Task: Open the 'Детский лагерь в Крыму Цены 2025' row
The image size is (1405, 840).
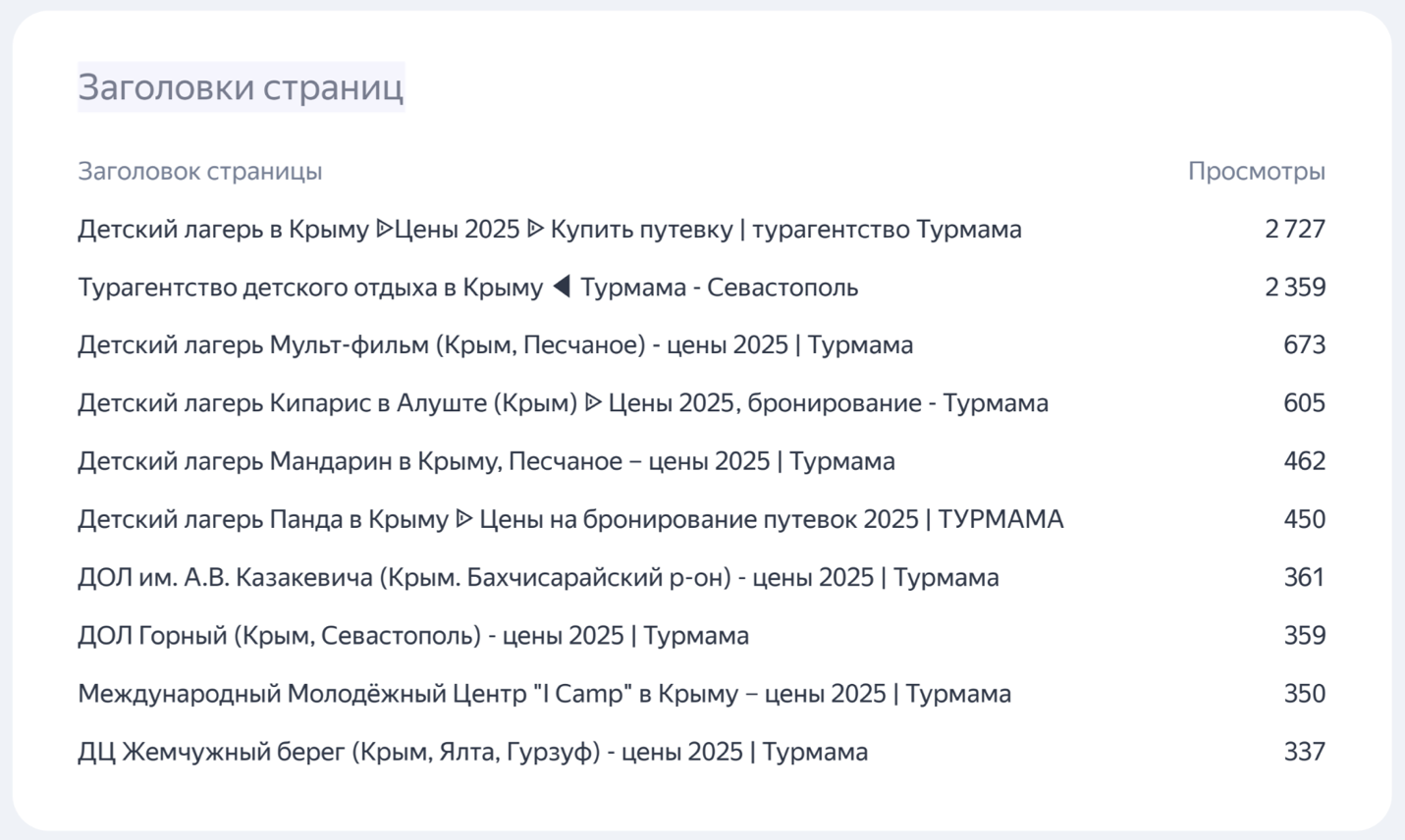Action: pyautogui.click(x=549, y=229)
